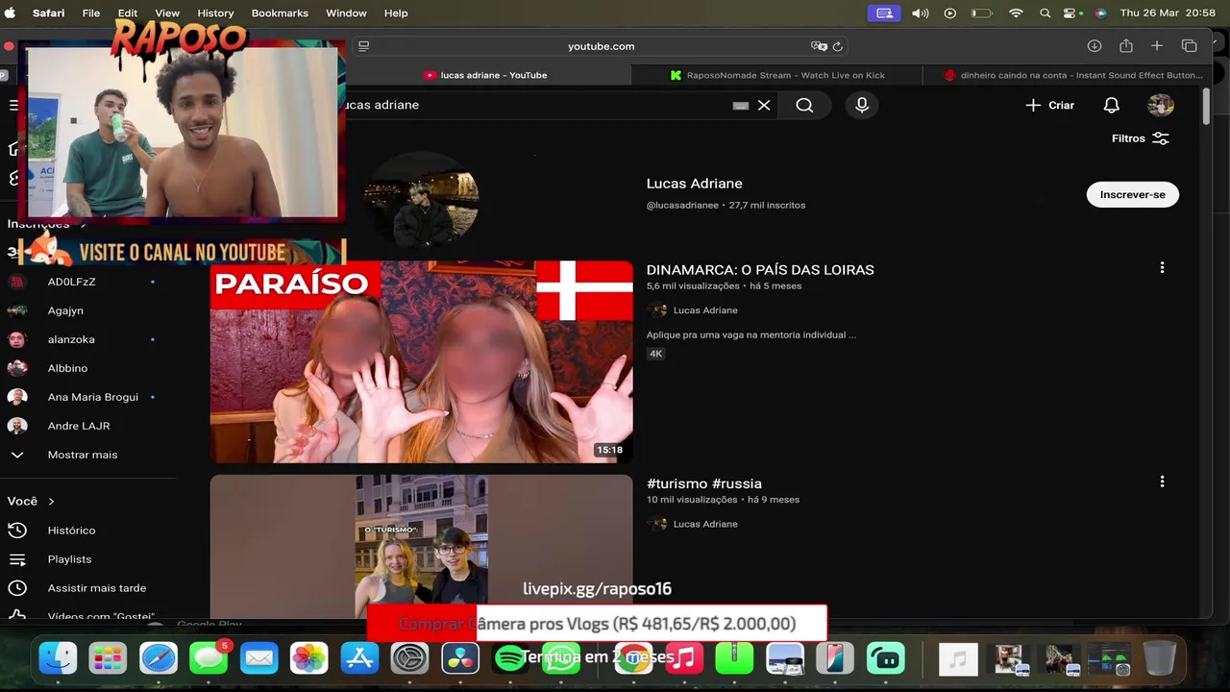The image size is (1230, 692).
Task: Open Filtros search filters
Action: [1141, 138]
